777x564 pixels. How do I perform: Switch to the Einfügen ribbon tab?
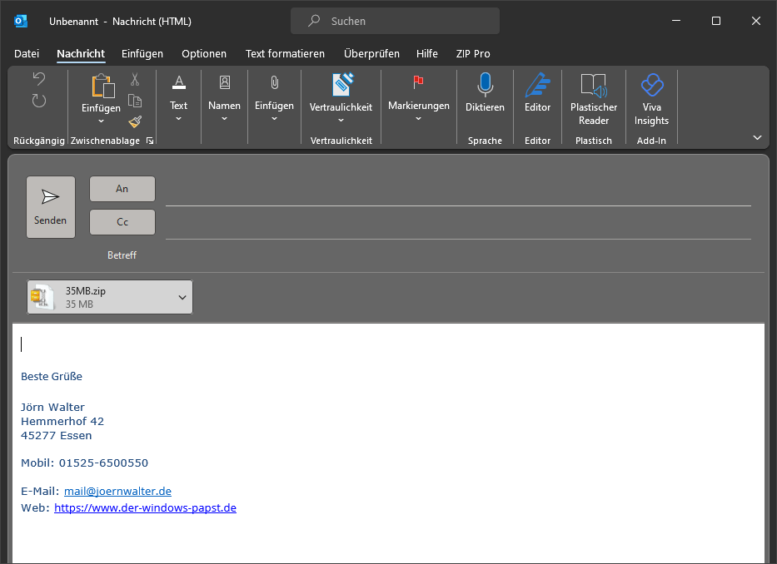click(142, 53)
